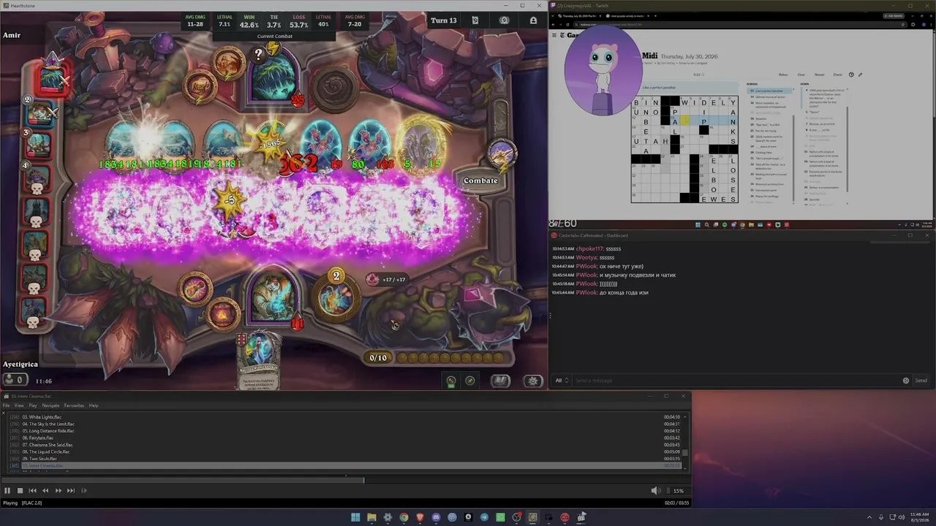Image resolution: width=936 pixels, height=526 pixels.
Task: Rewind the current track in music player
Action: [x=45, y=491]
